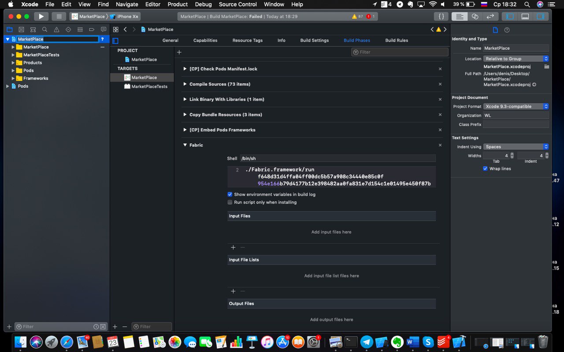The height and width of the screenshot is (352, 564).
Task: Click the warning triangle in the jump bar
Action: (438, 29)
